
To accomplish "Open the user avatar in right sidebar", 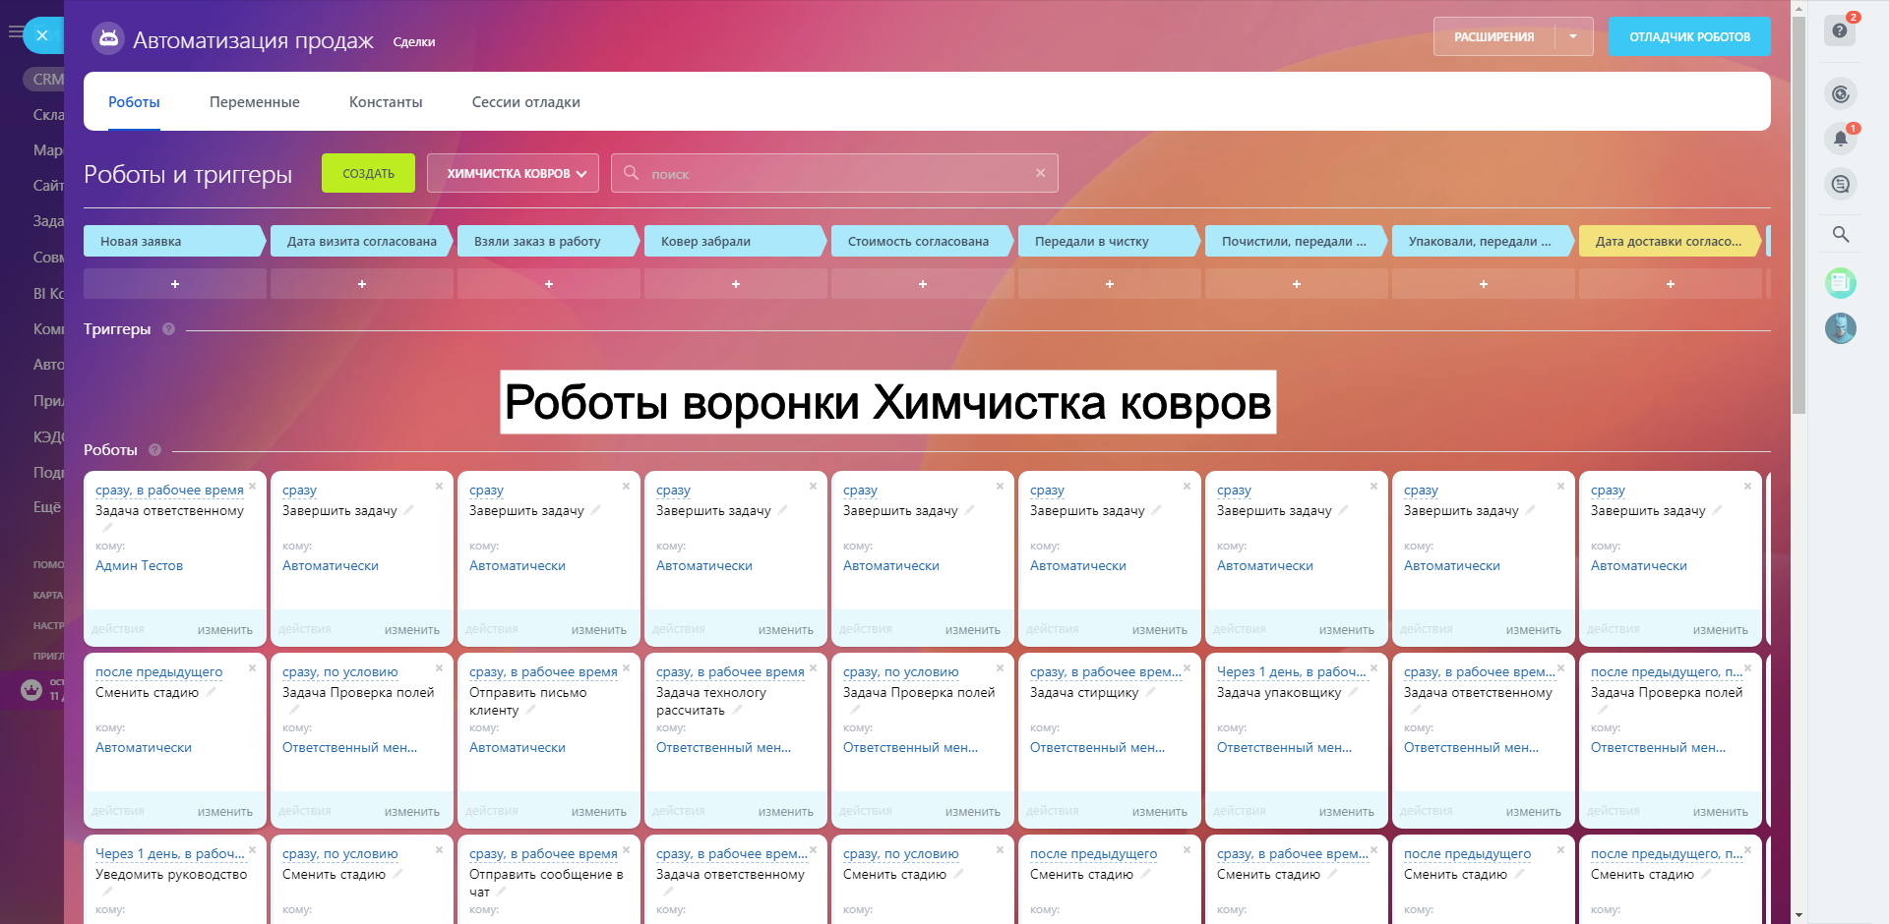I will [1840, 328].
